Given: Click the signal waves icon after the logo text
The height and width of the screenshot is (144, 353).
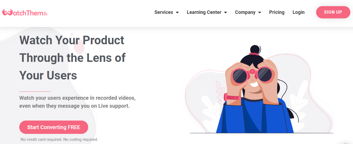Looking at the screenshot, I should [45, 13].
